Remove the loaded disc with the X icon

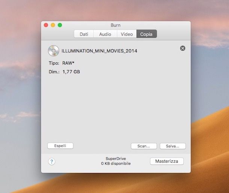tap(182, 48)
